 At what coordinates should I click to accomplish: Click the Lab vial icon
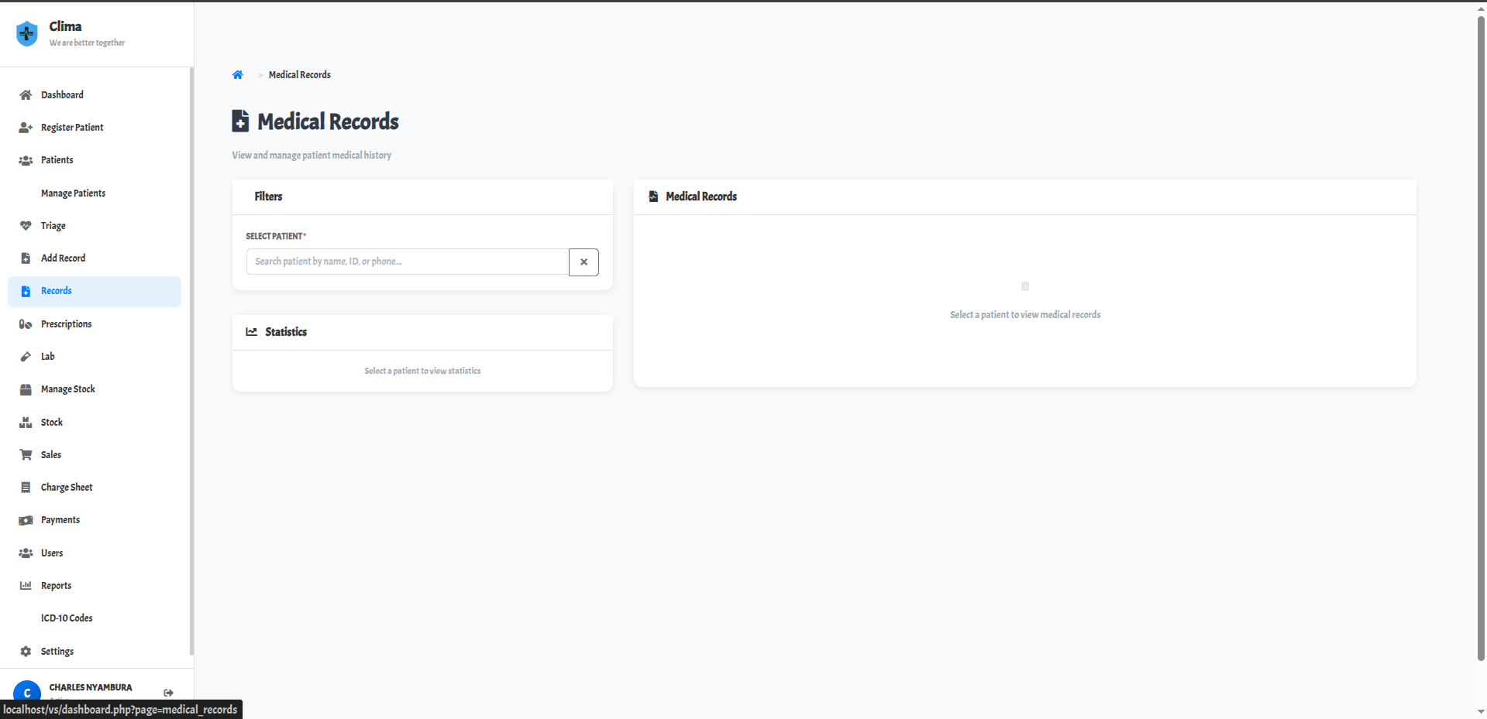tap(26, 357)
